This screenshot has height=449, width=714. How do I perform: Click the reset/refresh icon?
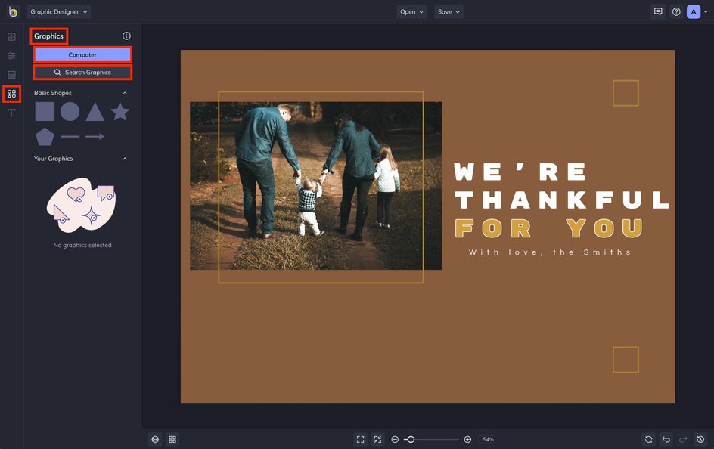click(648, 439)
